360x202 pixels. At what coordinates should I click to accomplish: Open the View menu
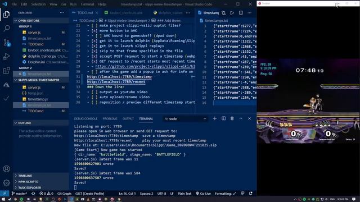point(53,4)
